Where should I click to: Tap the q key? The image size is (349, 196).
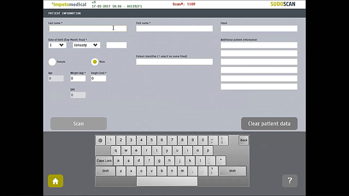point(116,150)
